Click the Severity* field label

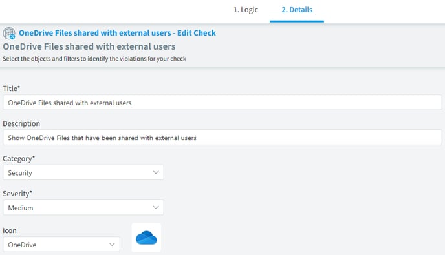[17, 194]
